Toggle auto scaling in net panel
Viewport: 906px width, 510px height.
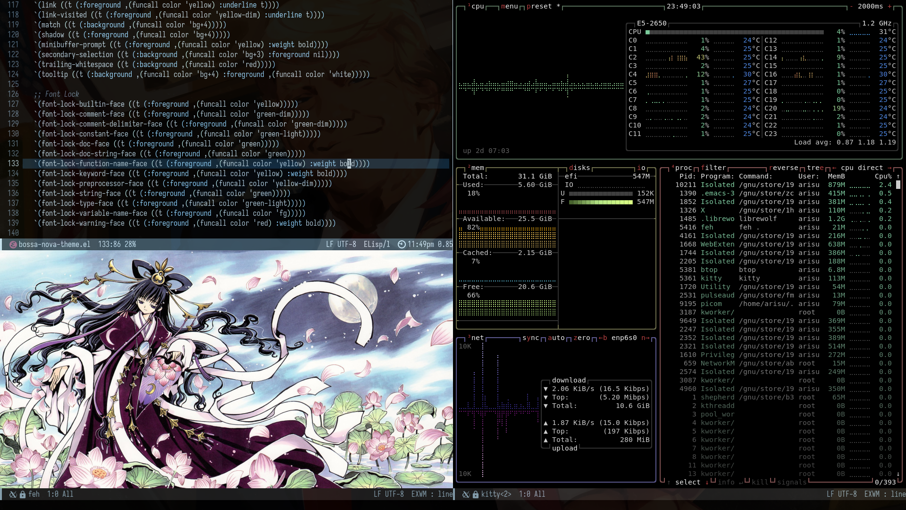point(556,338)
